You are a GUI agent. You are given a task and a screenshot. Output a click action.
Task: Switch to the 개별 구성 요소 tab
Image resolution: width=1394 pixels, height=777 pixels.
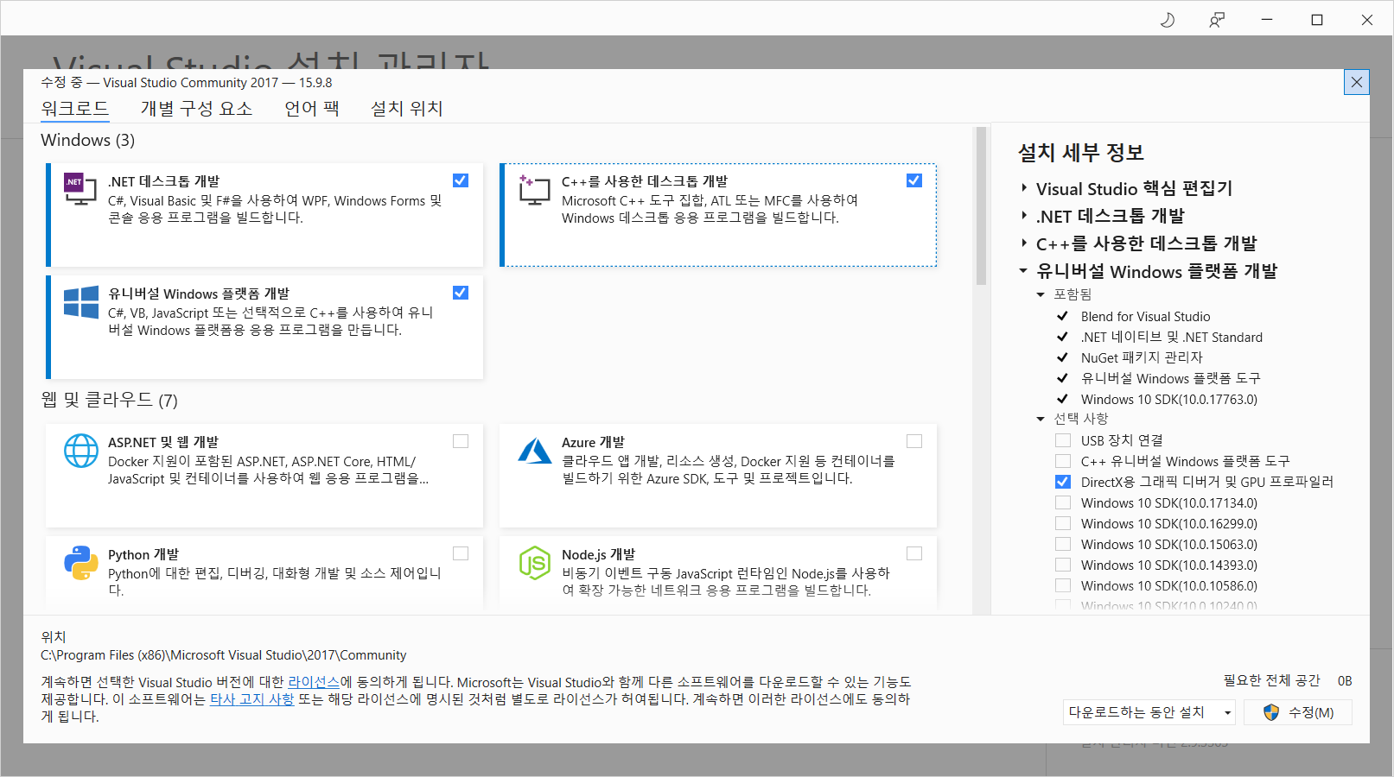click(x=197, y=108)
